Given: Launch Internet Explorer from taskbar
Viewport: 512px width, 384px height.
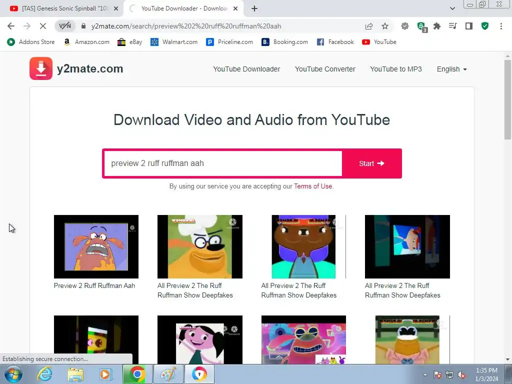Looking at the screenshot, I should [x=44, y=374].
